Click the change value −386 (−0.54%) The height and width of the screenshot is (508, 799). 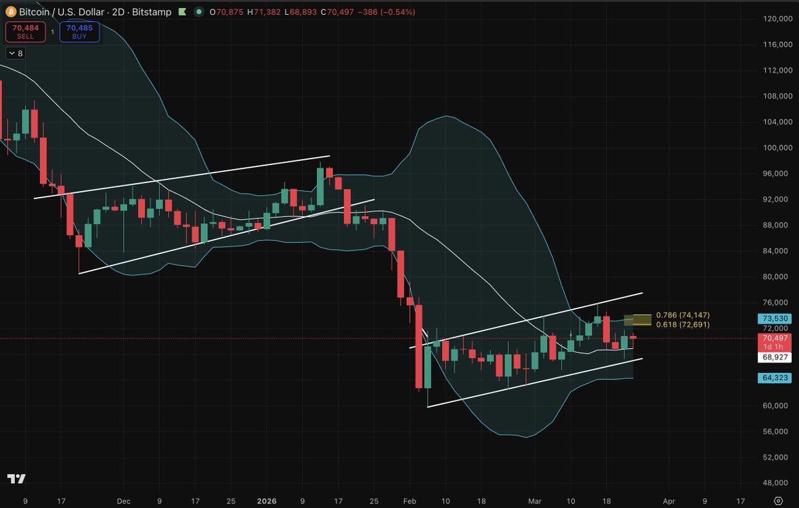click(x=386, y=12)
